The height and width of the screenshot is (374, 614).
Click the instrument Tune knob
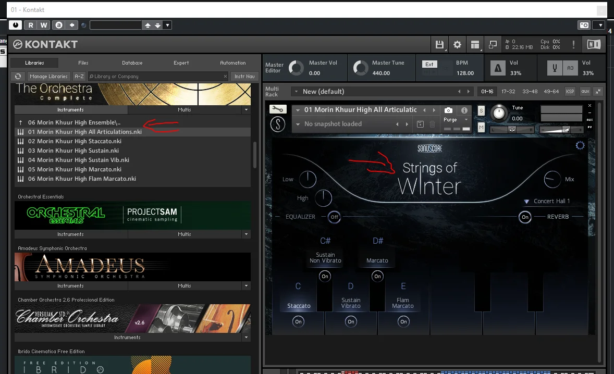[498, 113]
